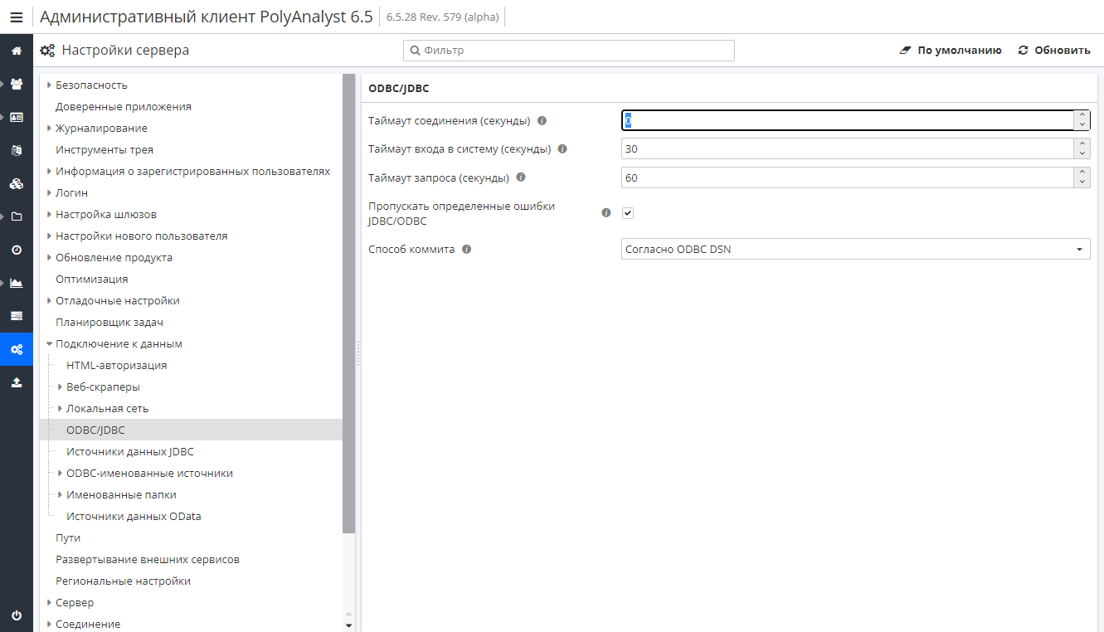The image size is (1104, 632).
Task: Click the info icon beside Таймаут соединения
Action: click(x=542, y=120)
